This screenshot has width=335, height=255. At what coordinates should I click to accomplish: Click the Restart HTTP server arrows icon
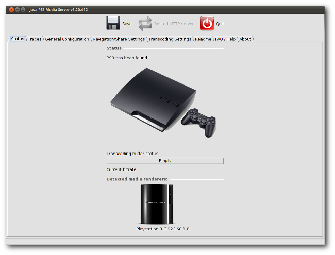145,24
